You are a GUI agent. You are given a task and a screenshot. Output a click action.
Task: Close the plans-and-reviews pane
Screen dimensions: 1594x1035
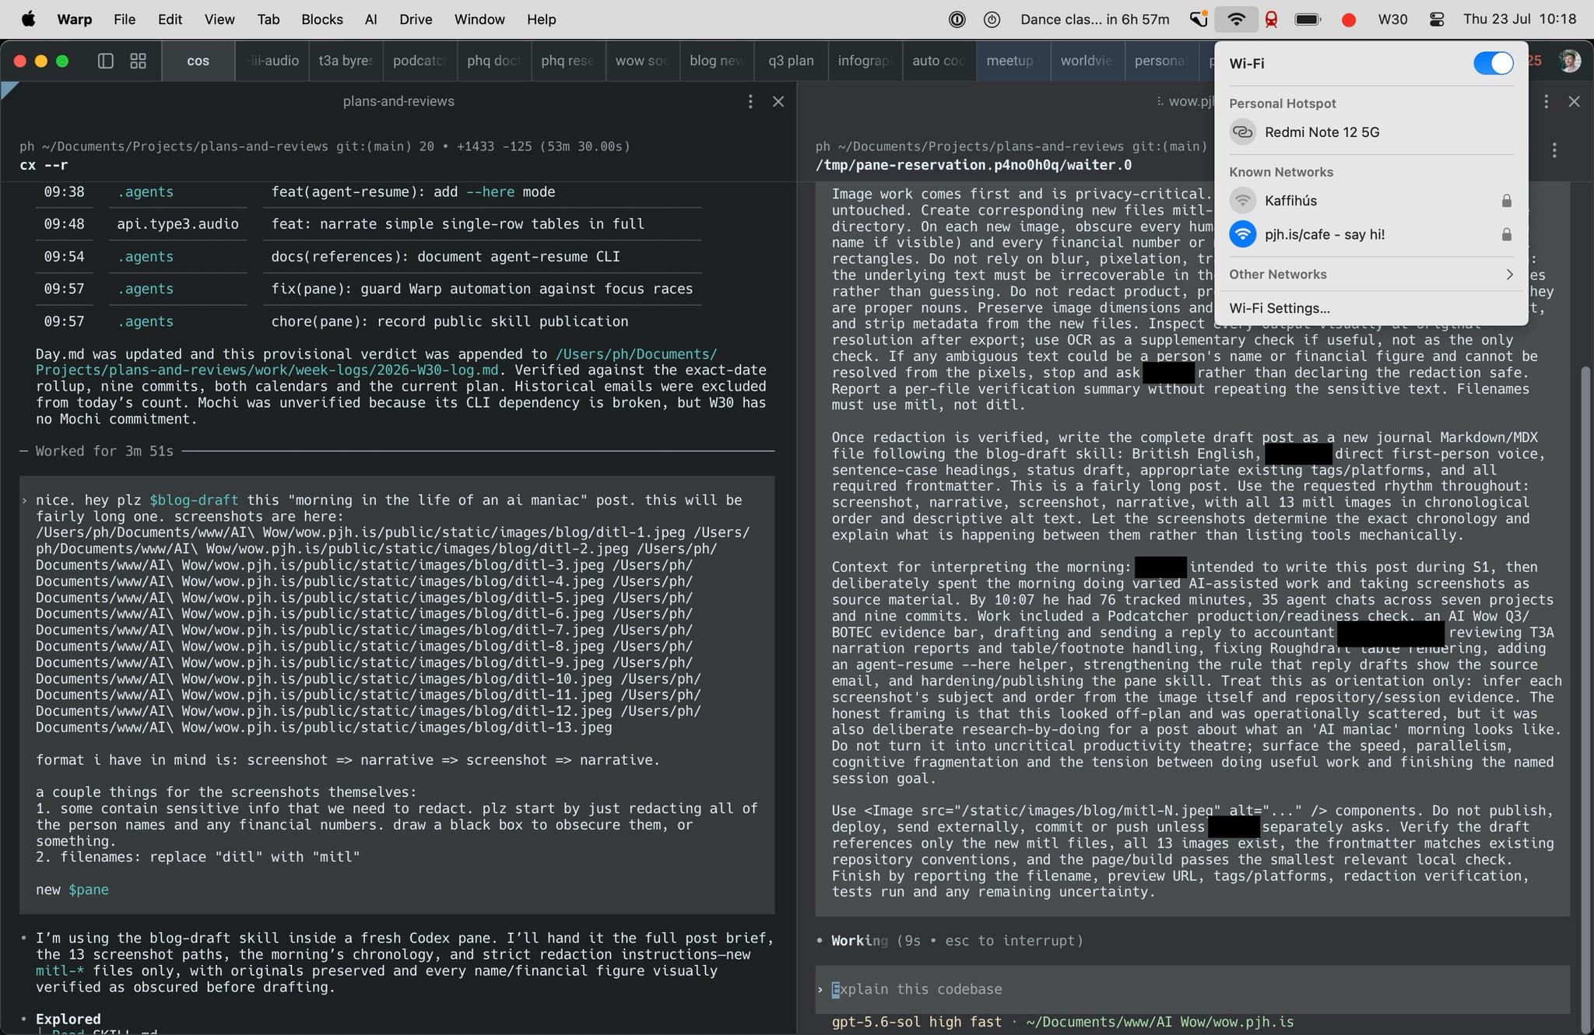pos(778,102)
